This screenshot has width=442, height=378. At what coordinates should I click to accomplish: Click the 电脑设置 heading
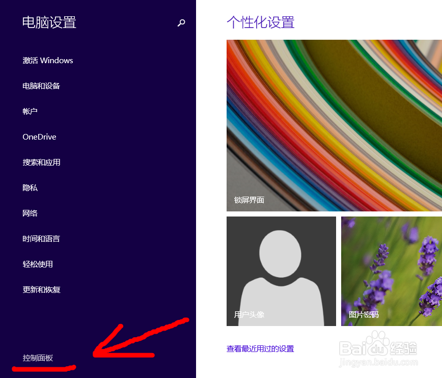tap(49, 22)
